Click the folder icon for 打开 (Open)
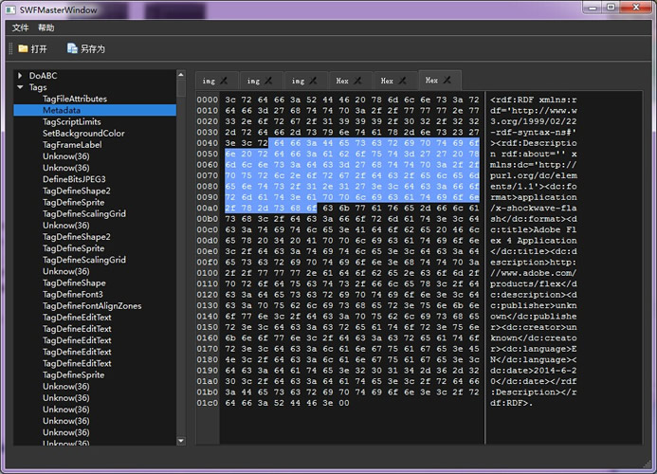This screenshot has height=474, width=657. click(23, 48)
